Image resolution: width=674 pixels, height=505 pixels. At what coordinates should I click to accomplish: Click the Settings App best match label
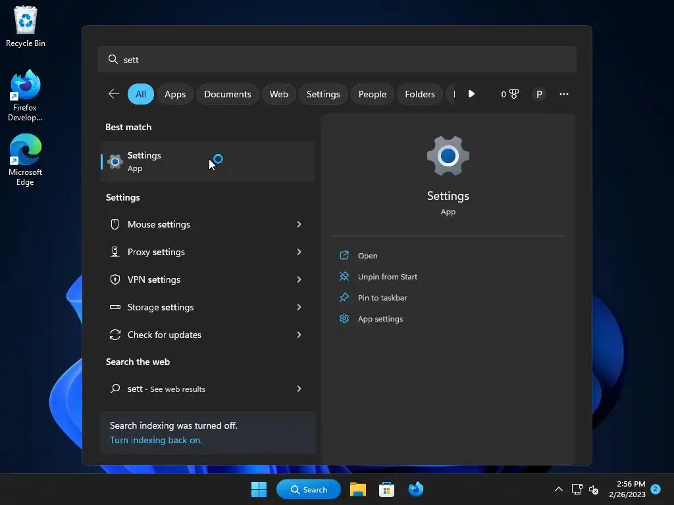coord(144,162)
